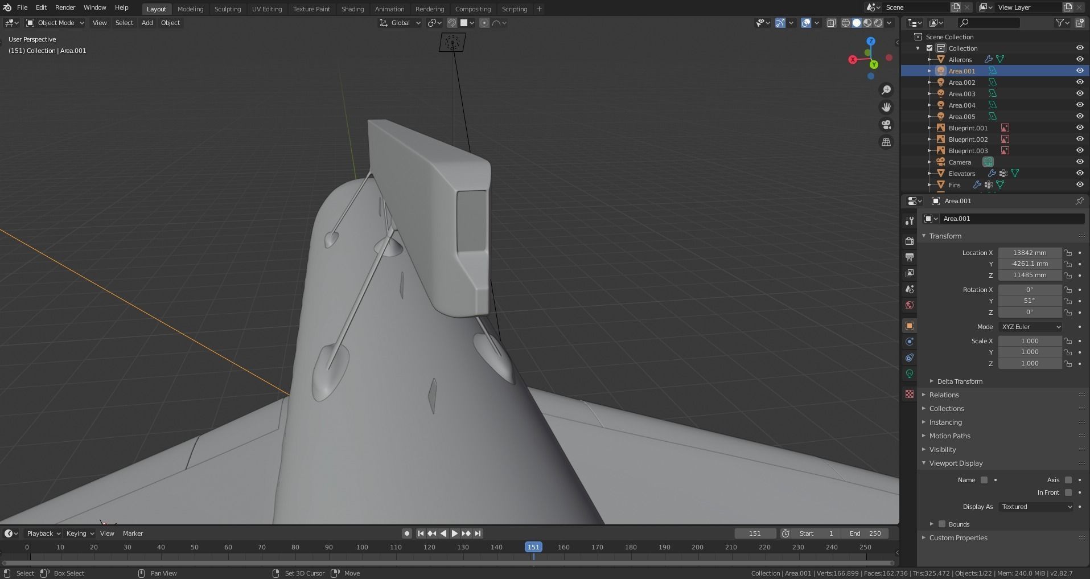Screen dimensions: 1090x579
Task: Switch to Solid viewport shading
Action: [x=857, y=23]
